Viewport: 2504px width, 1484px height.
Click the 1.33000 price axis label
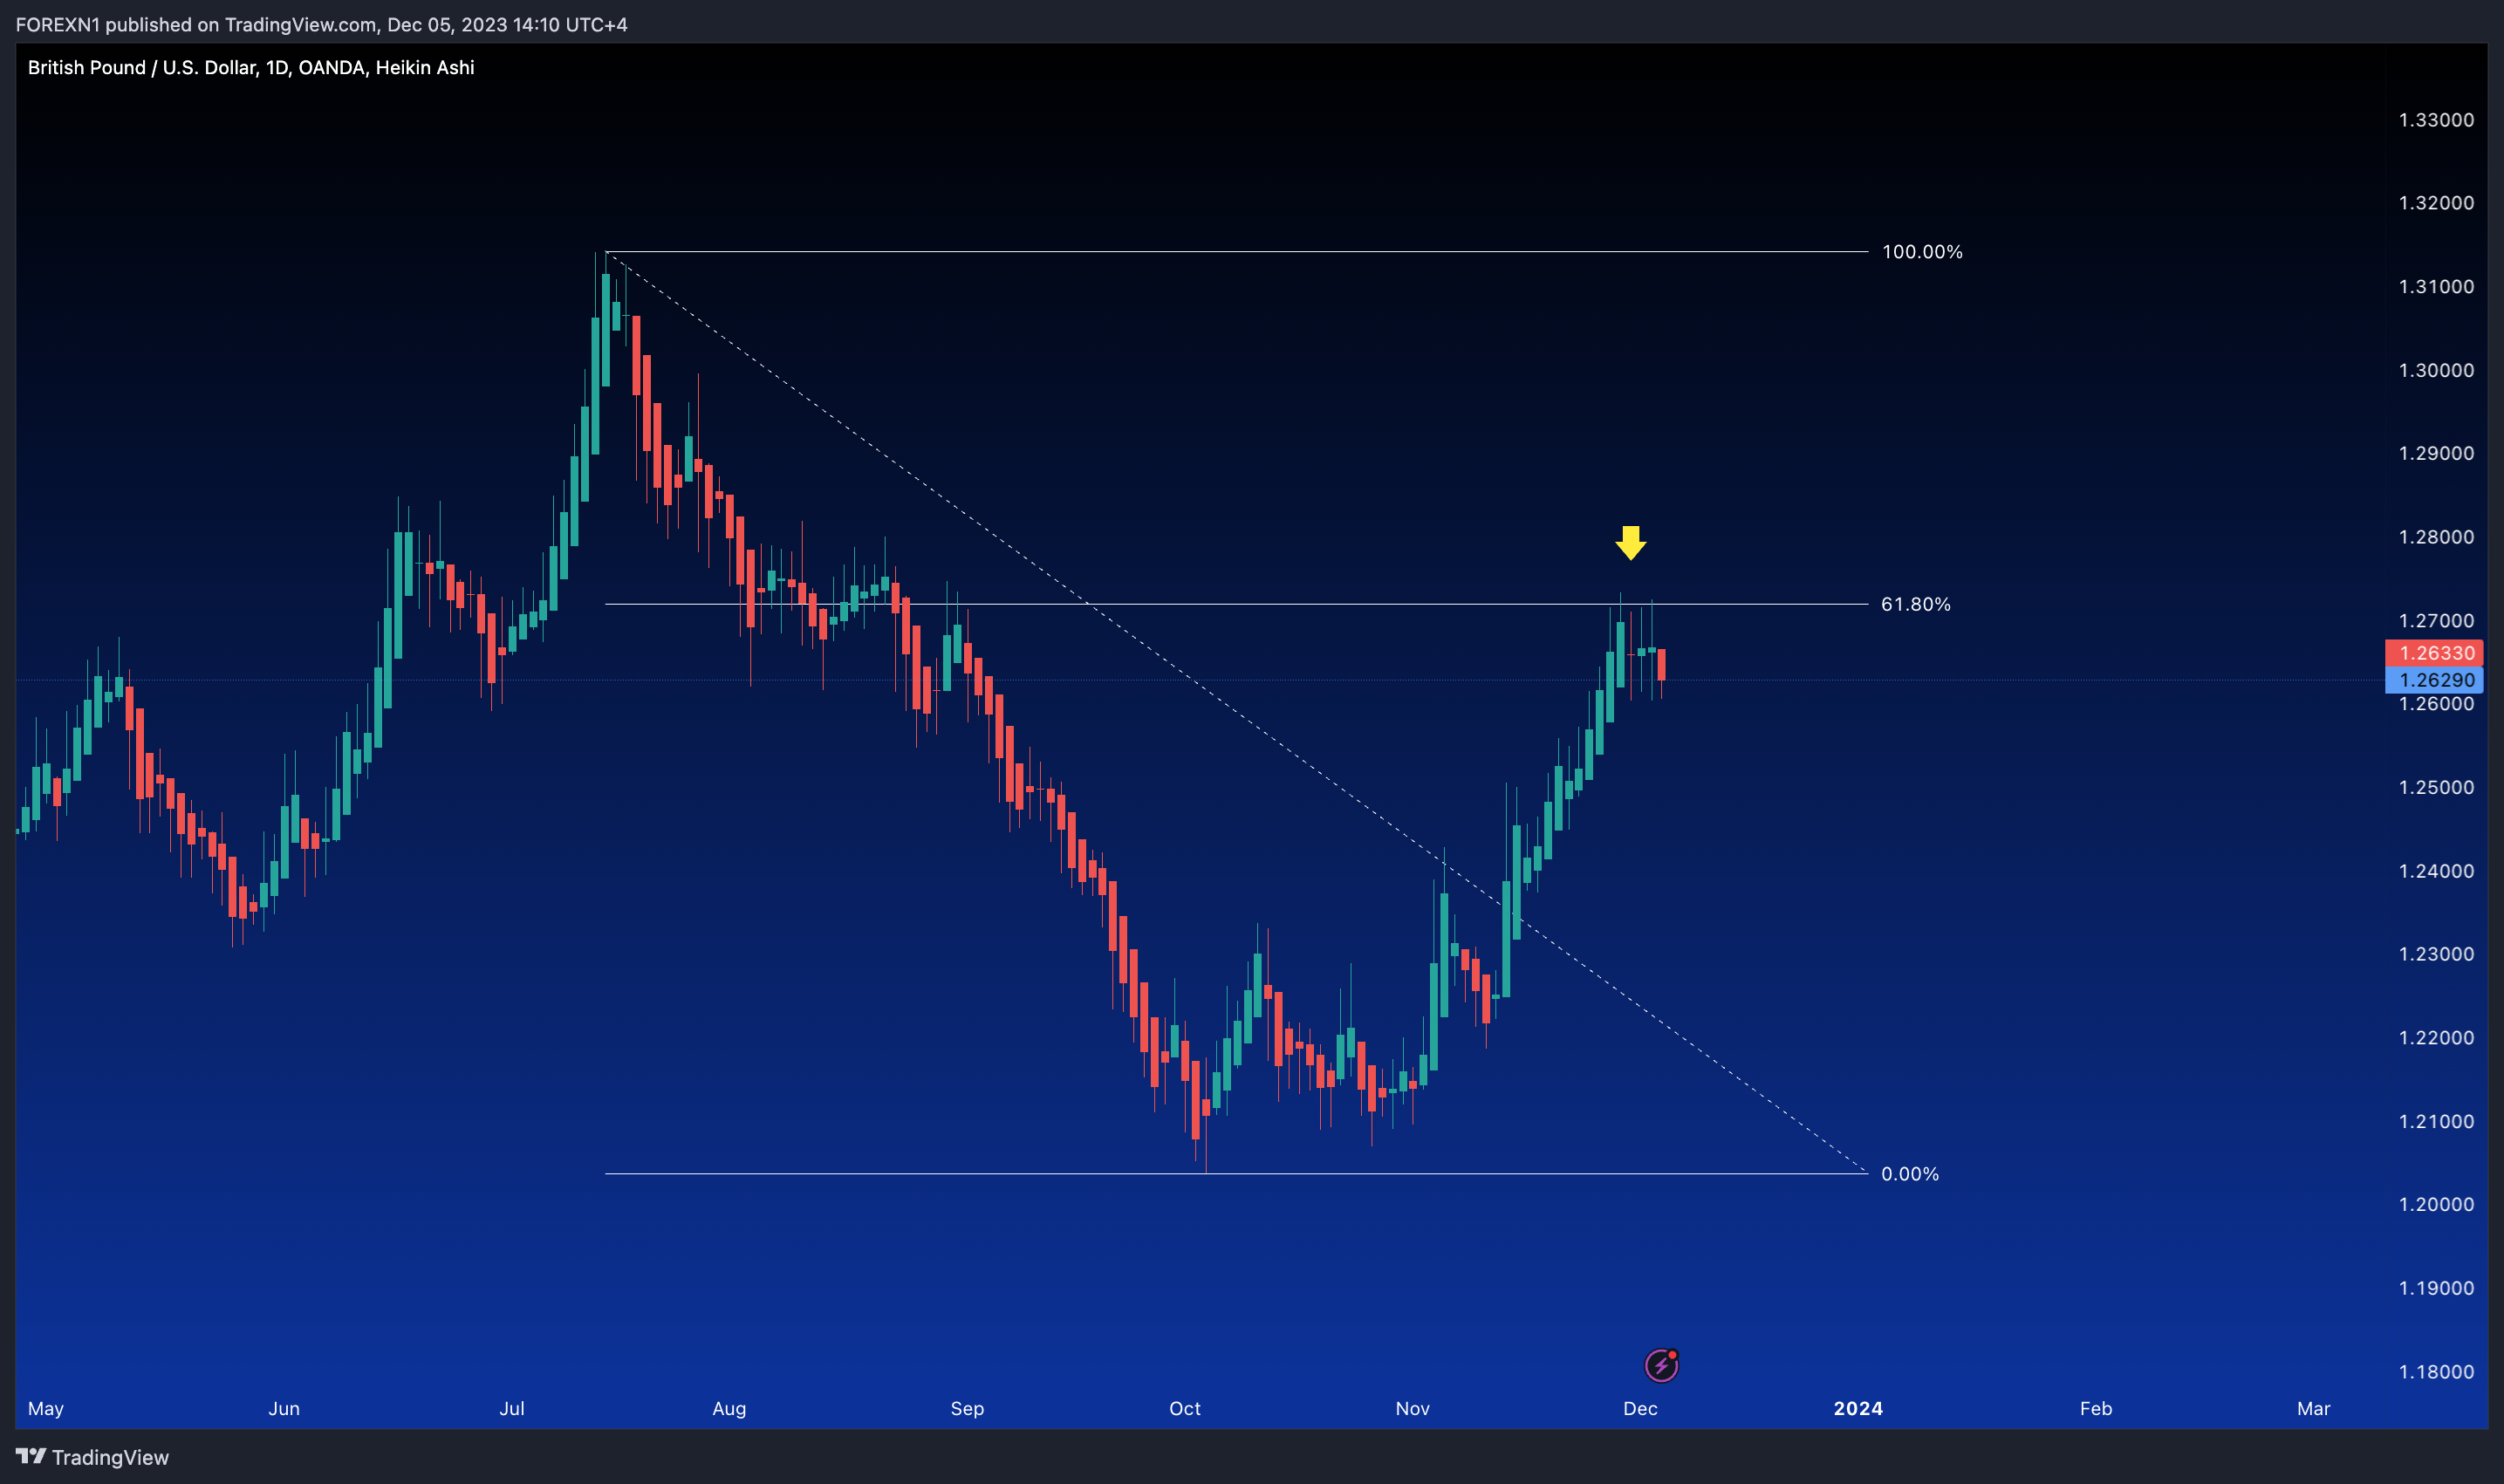pos(2436,120)
